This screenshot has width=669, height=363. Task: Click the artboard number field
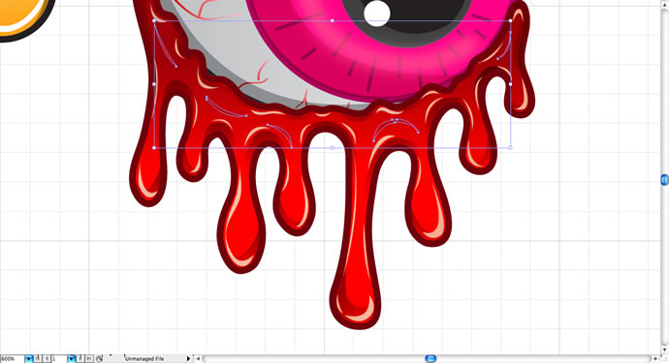coord(59,359)
